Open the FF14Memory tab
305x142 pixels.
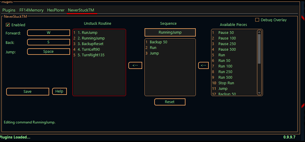[31, 10]
